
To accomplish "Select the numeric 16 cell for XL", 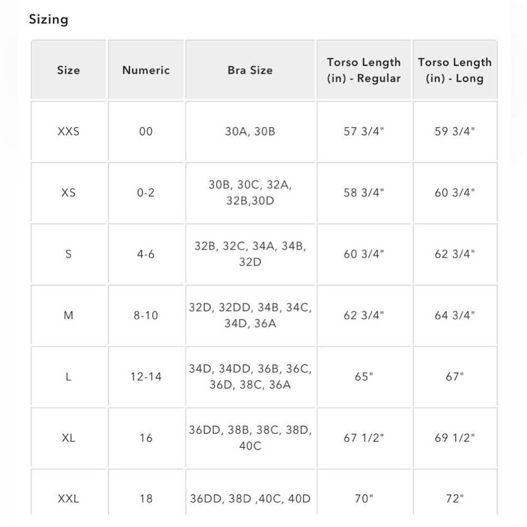I will pyautogui.click(x=146, y=437).
